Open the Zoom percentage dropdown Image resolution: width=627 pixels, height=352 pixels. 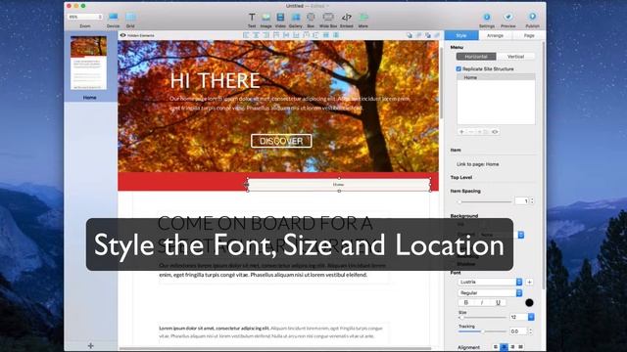point(85,17)
